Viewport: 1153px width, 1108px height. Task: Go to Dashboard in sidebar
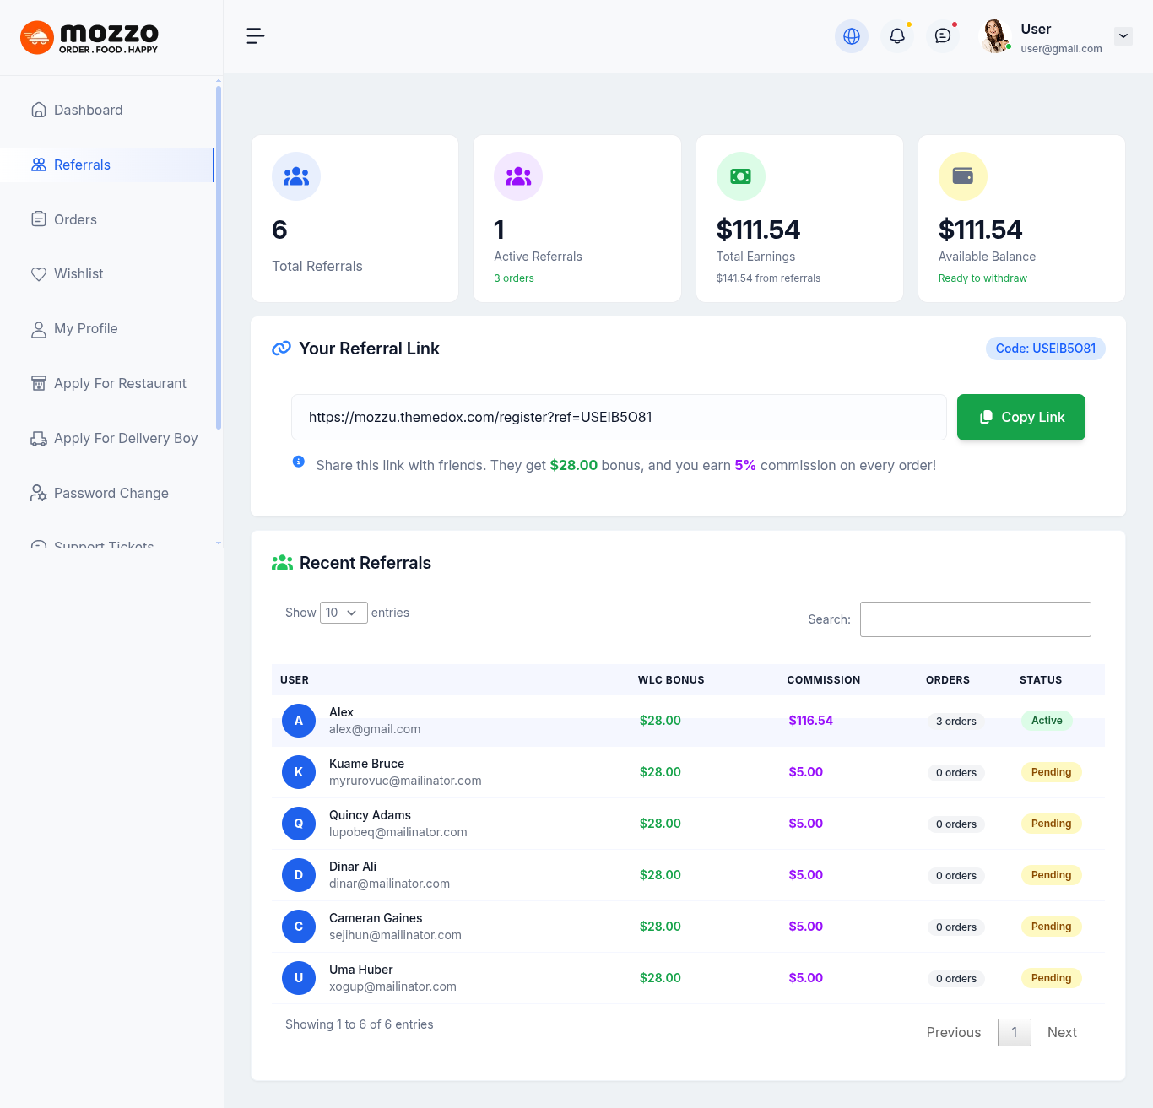88,111
